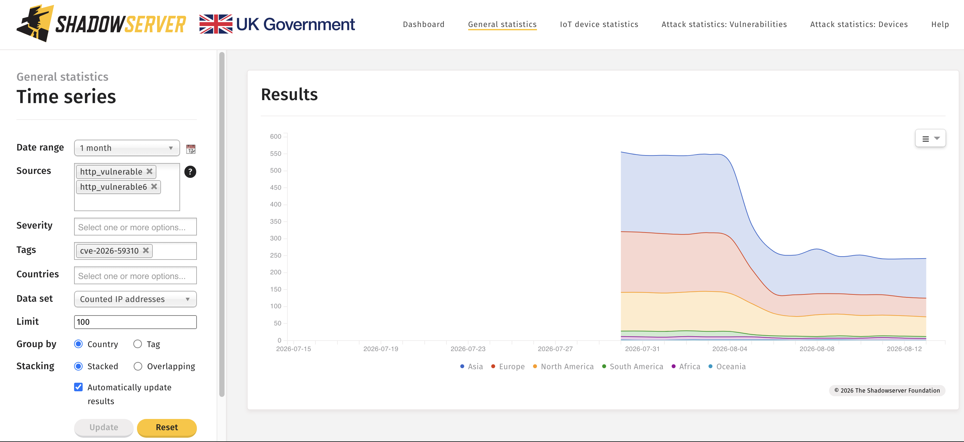Go to the Dashboard tab
The height and width of the screenshot is (442, 964).
coord(424,24)
